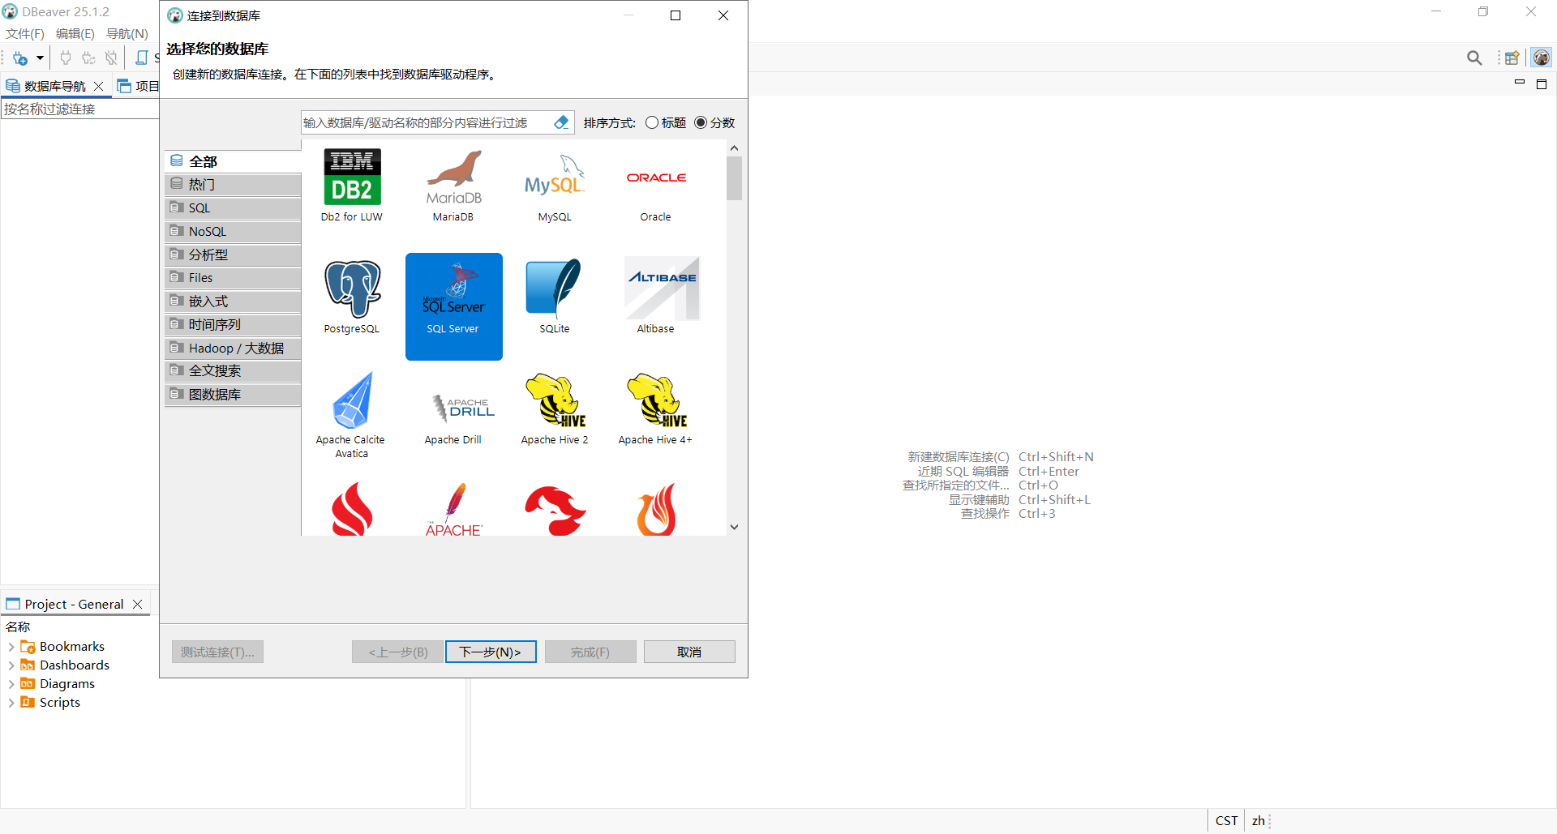
Task: Close the Project - General tab
Action: coord(138,604)
